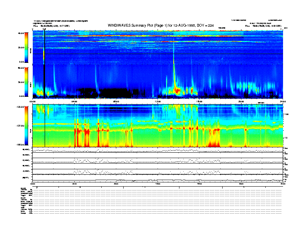Select the 40.00 label on RAD2 color scale
305x236 pixels.
point(21,33)
